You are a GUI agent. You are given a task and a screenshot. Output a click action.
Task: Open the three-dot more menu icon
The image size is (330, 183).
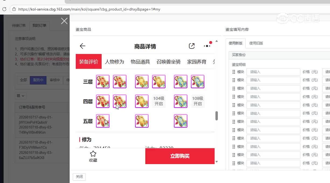207,46
